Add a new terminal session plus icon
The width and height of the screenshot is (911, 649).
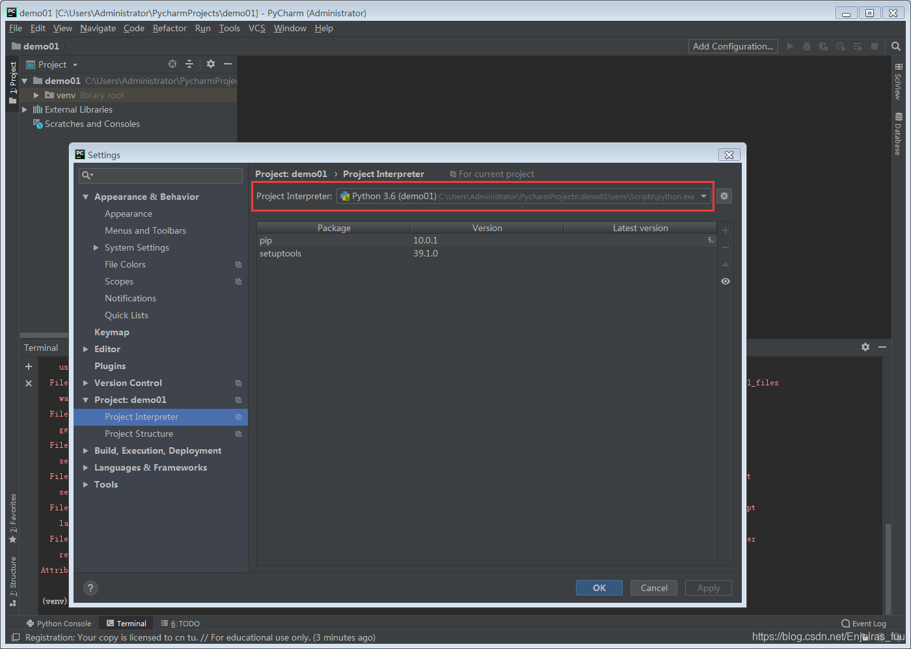(x=29, y=366)
